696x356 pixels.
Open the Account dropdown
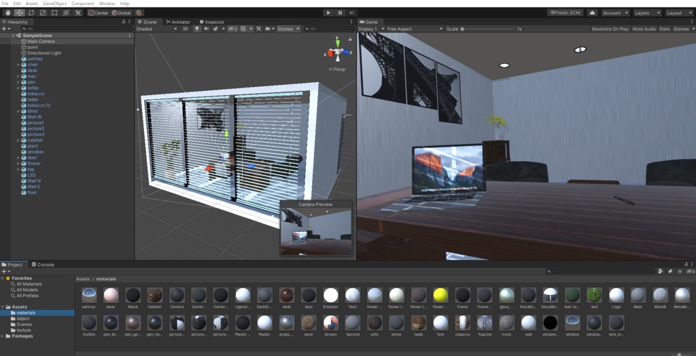pyautogui.click(x=614, y=13)
